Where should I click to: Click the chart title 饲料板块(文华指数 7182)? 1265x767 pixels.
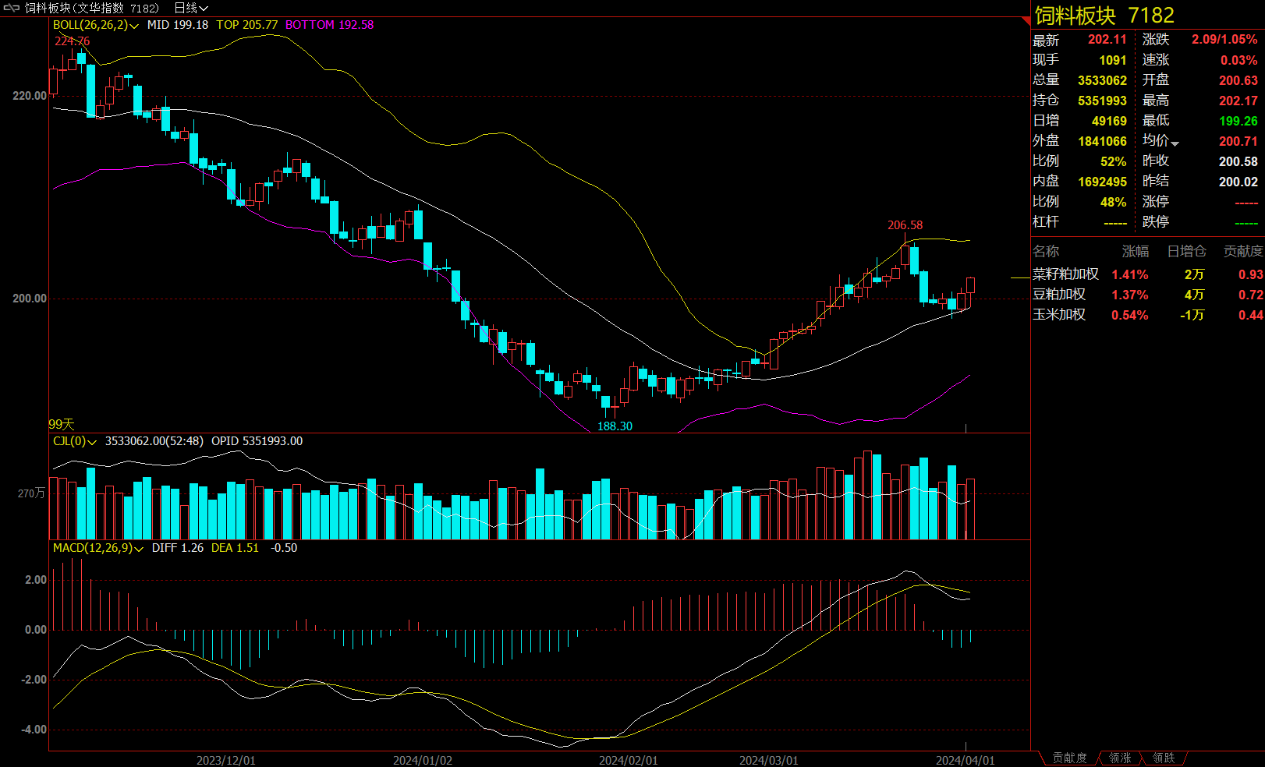pos(92,8)
